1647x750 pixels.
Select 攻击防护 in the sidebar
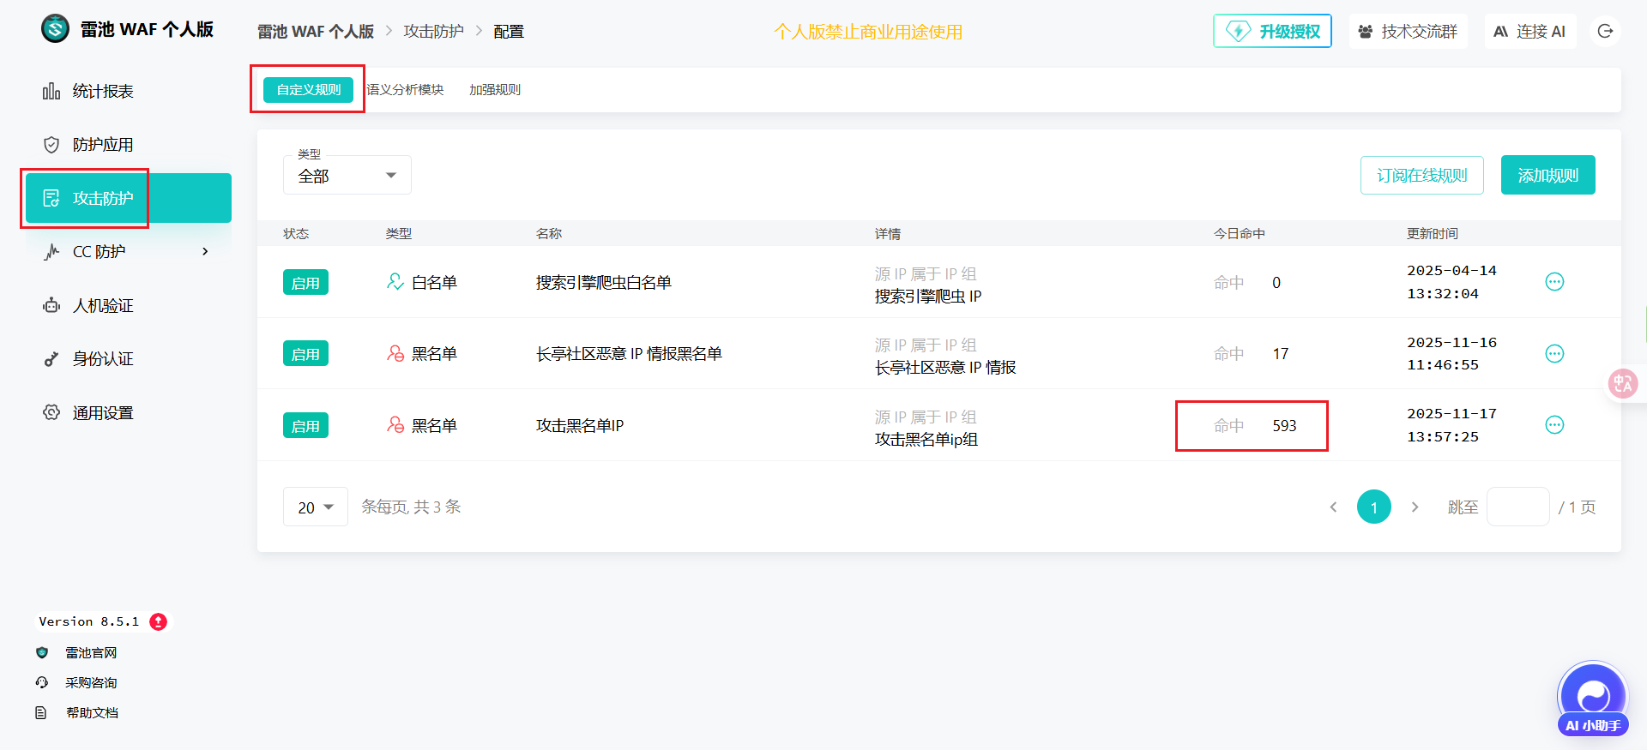(x=129, y=198)
